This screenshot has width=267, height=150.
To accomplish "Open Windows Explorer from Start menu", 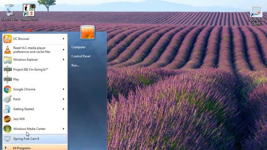I will (35, 60).
